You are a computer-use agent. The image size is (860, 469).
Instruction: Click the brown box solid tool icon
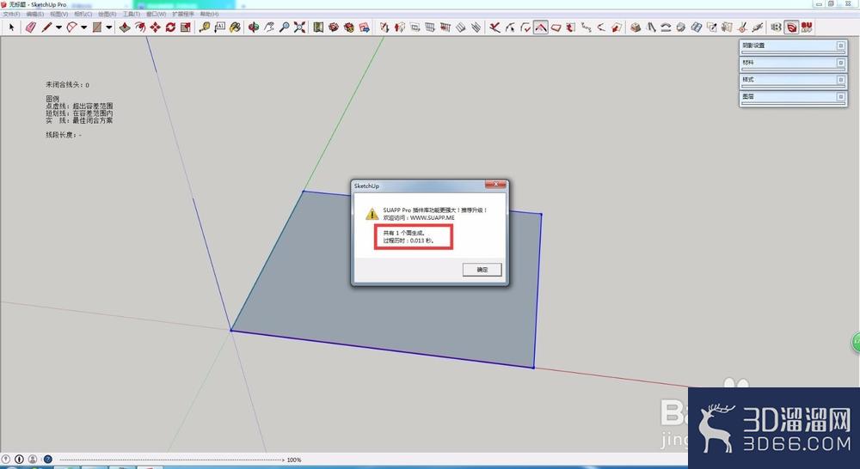point(636,27)
